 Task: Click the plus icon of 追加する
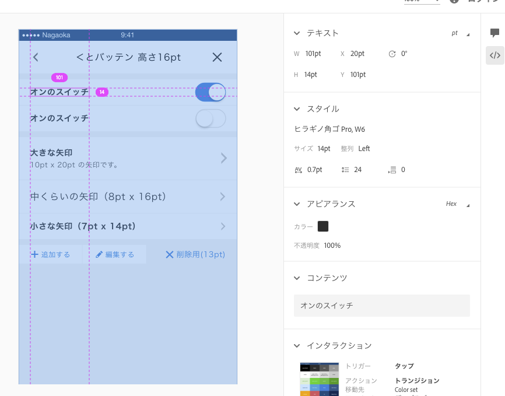[34, 254]
